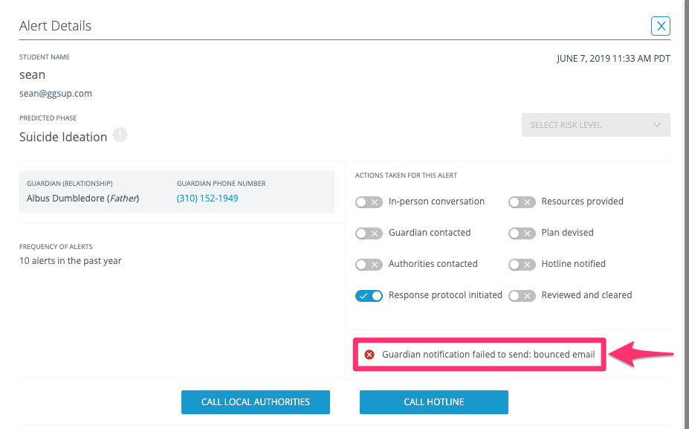
Task: Click 'Actions taken for this alert' label
Action: [406, 175]
